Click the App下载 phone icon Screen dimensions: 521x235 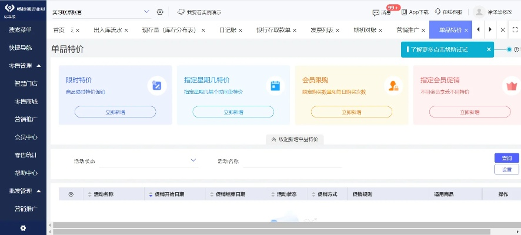(404, 12)
